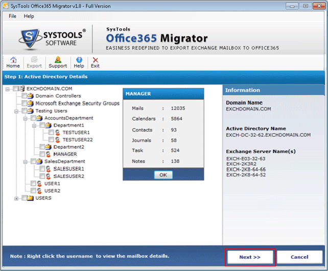The image size is (328, 271).
Task: Click the Cancel button
Action: point(299,257)
